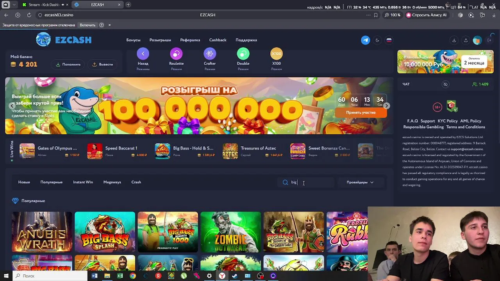
Task: Open browser zoom 100% control
Action: pos(393,15)
